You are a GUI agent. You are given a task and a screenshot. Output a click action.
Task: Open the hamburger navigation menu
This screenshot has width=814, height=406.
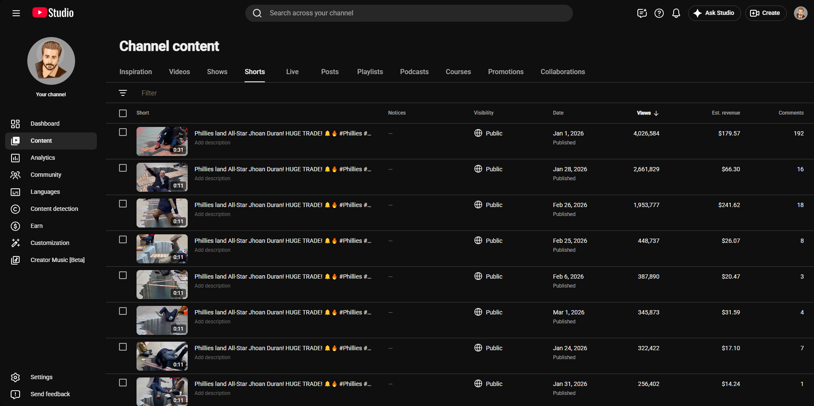click(x=16, y=13)
